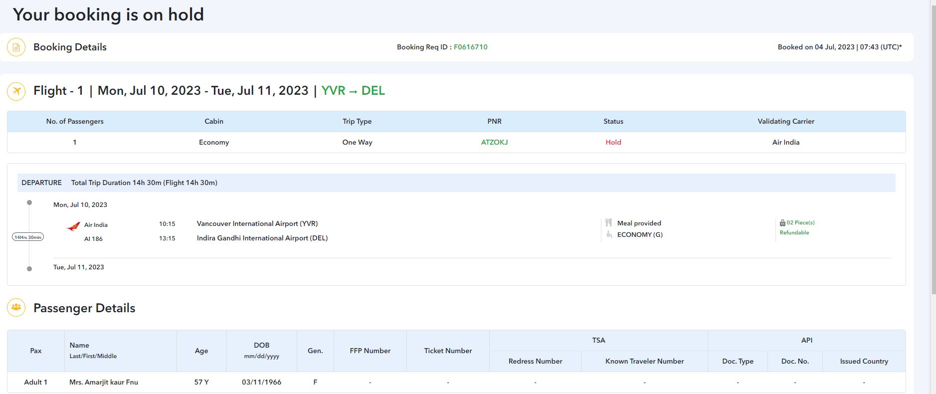Click the arrival timeline end dot
This screenshot has height=394, width=936.
(x=29, y=269)
